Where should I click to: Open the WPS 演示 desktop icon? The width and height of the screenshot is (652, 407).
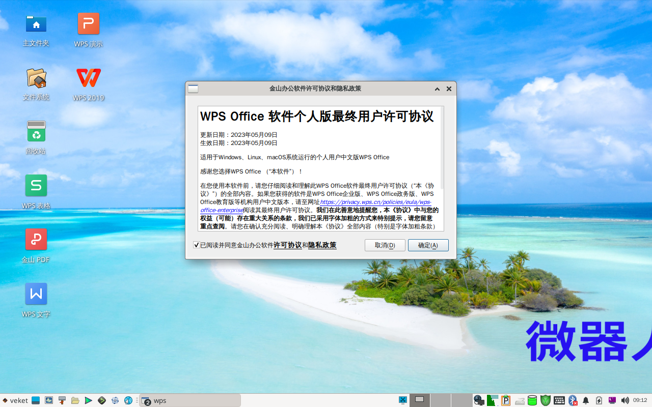point(89,30)
